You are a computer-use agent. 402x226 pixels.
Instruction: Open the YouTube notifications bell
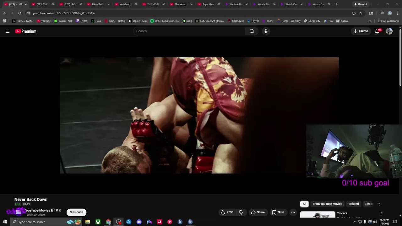pyautogui.click(x=377, y=31)
